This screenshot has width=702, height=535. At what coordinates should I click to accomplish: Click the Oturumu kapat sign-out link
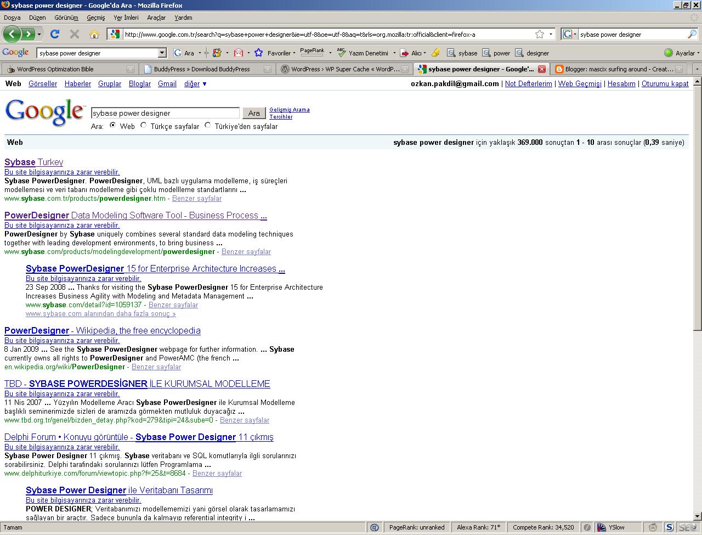coord(665,83)
